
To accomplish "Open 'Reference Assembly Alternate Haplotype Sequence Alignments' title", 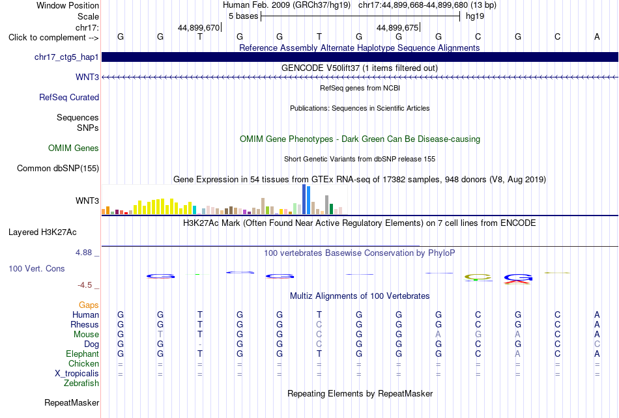I will (x=360, y=48).
